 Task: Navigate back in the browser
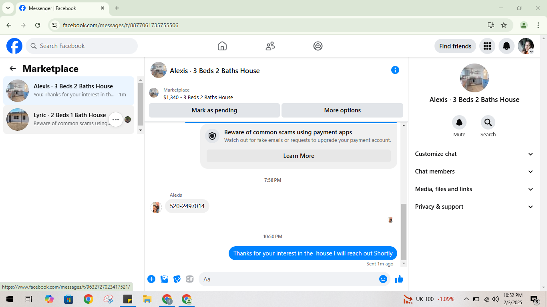point(9,25)
